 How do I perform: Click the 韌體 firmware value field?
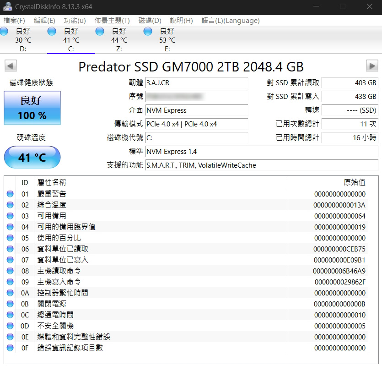196,83
